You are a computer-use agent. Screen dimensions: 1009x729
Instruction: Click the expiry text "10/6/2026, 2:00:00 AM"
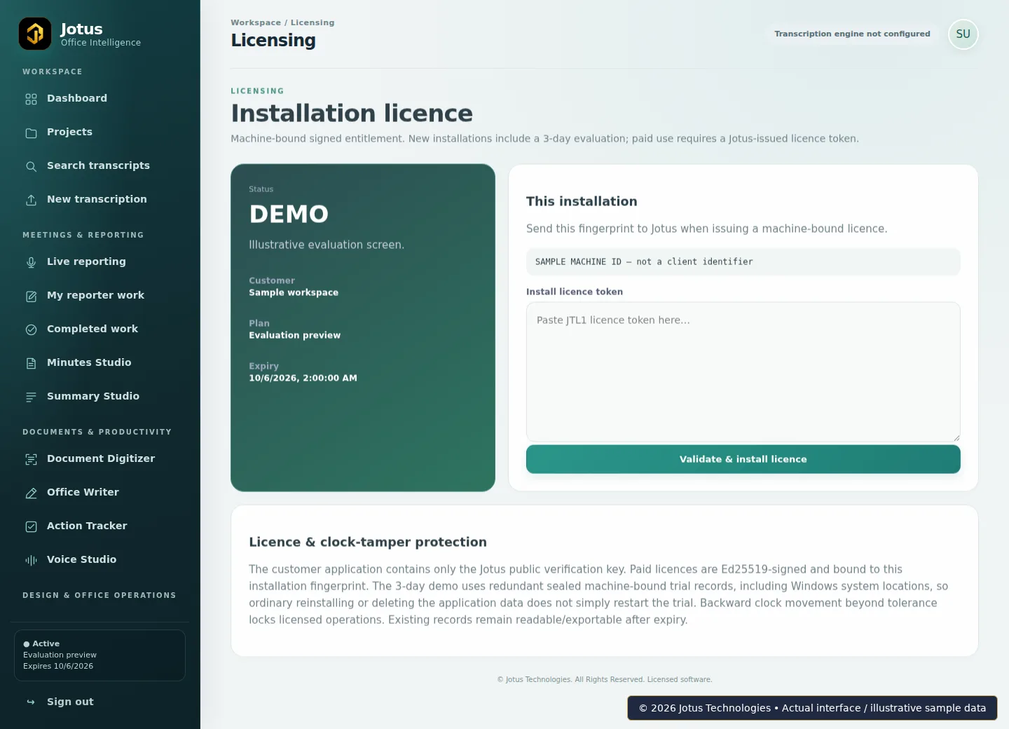[303, 378]
